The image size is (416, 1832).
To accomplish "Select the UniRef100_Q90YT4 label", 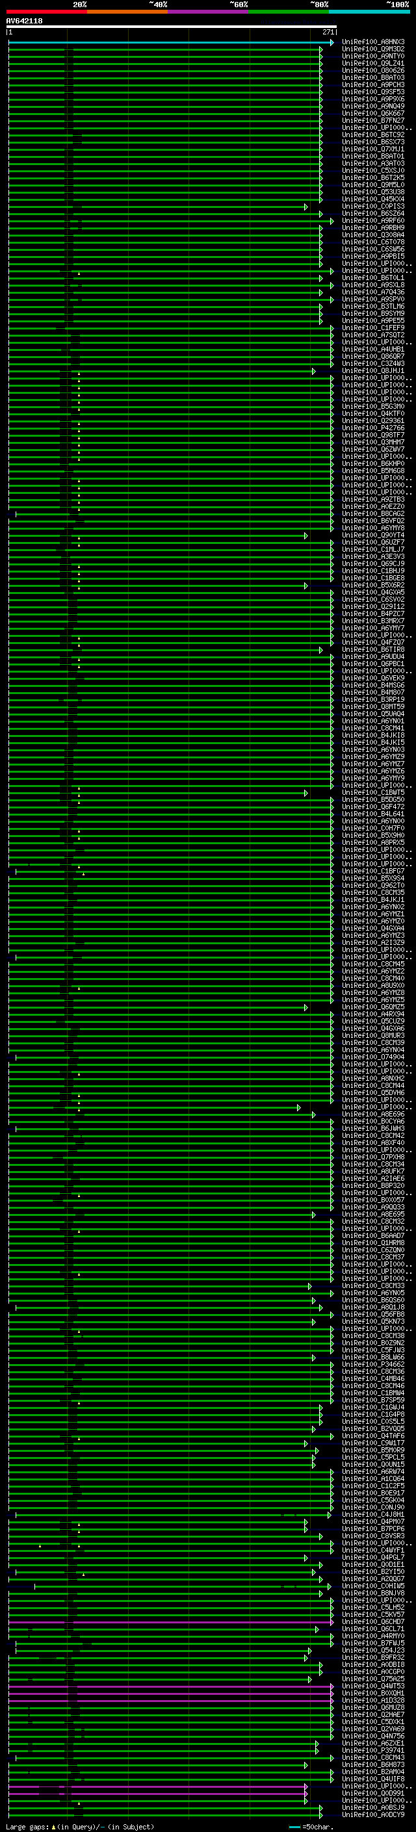I will pyautogui.click(x=373, y=535).
